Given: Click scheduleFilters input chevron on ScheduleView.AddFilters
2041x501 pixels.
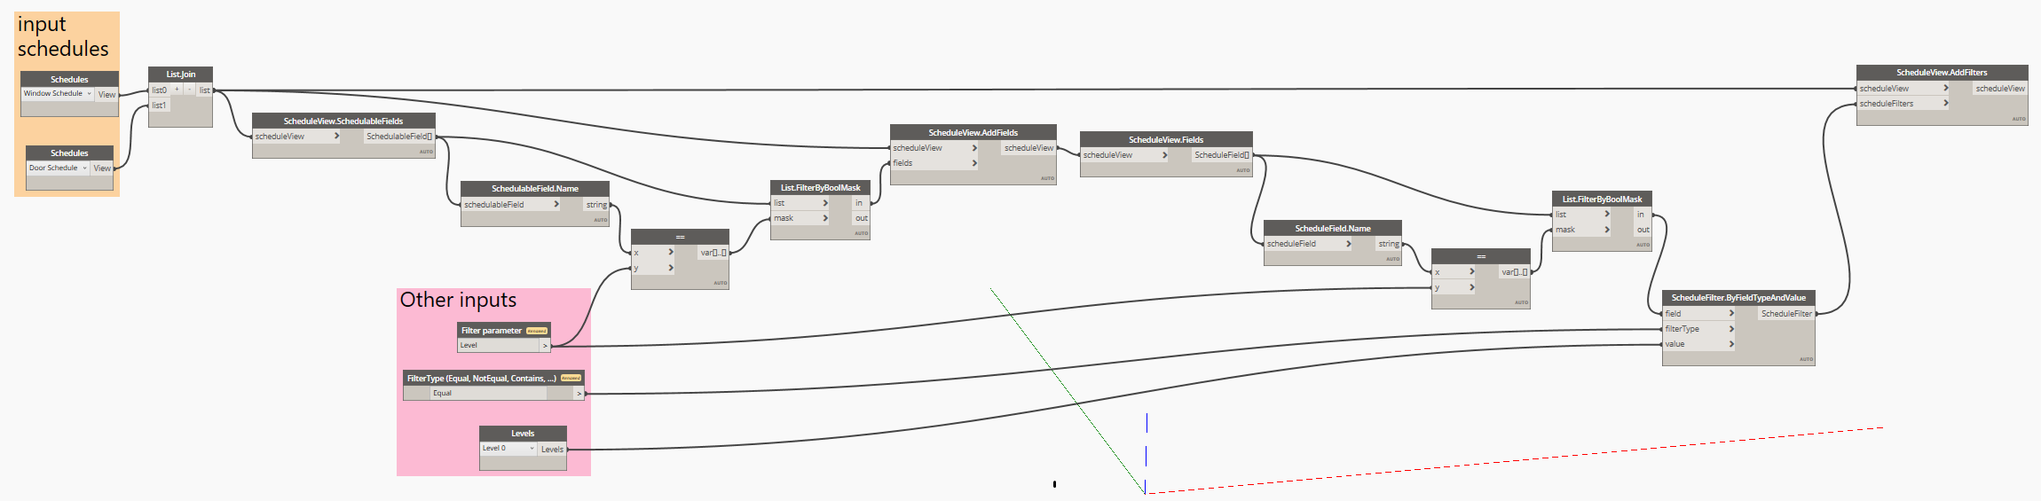Looking at the screenshot, I should pyautogui.click(x=1945, y=103).
